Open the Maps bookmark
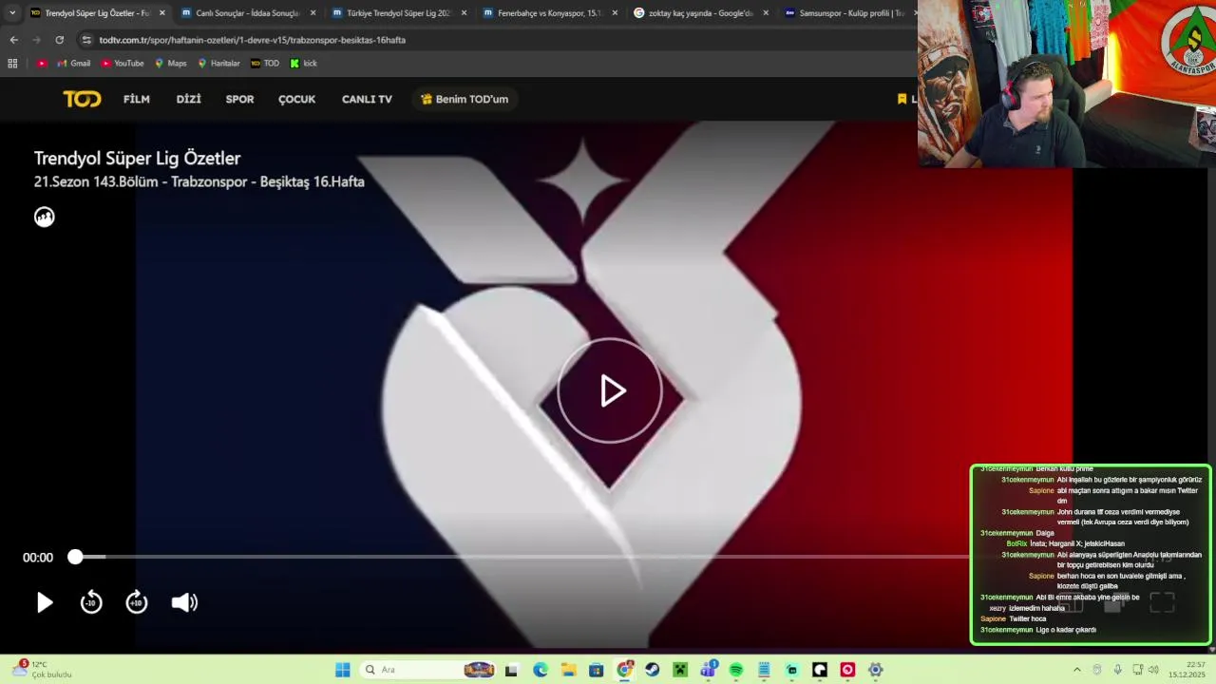This screenshot has height=684, width=1216. tap(171, 64)
